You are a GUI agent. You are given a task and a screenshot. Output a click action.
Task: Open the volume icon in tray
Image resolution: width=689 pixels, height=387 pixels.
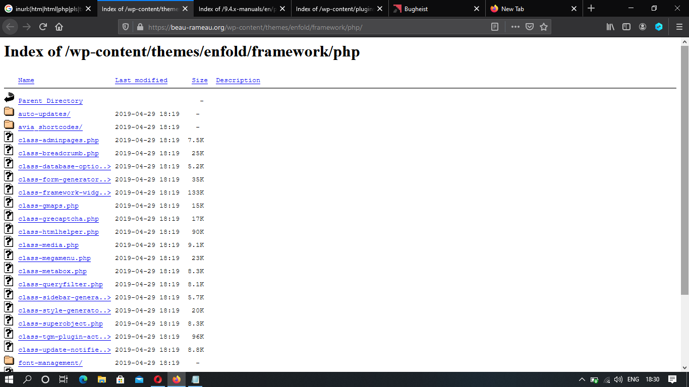pyautogui.click(x=618, y=379)
